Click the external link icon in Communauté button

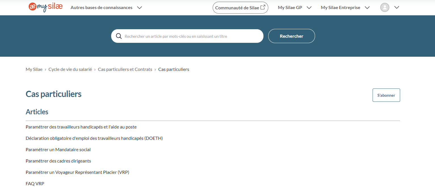tap(263, 7)
